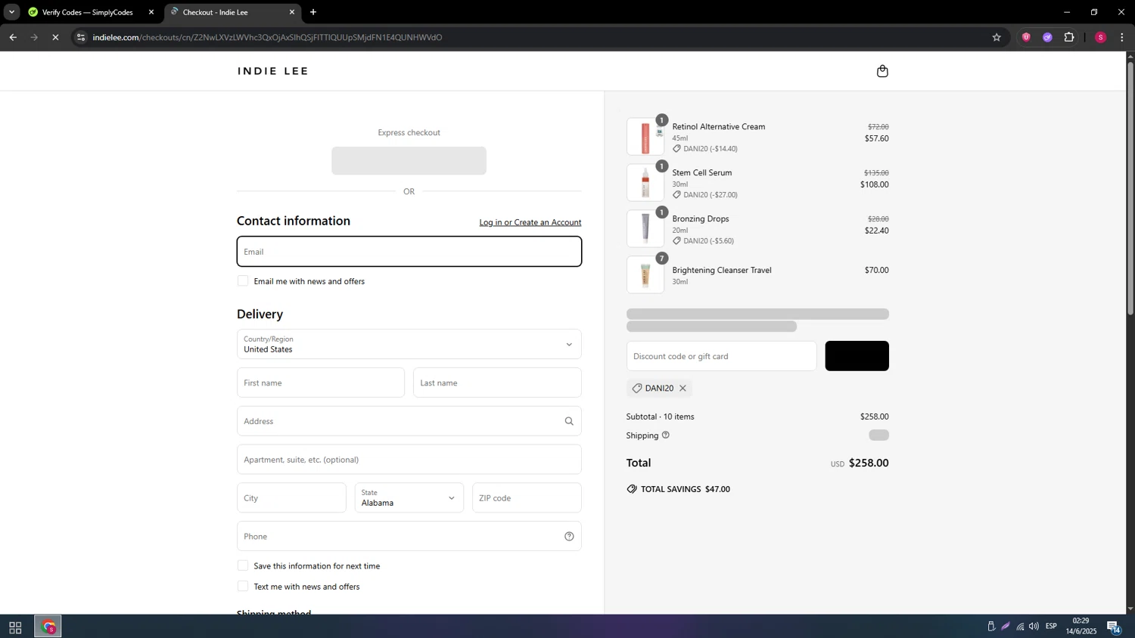Click the Phone field
Screen dimensions: 1135x638
tap(409, 537)
